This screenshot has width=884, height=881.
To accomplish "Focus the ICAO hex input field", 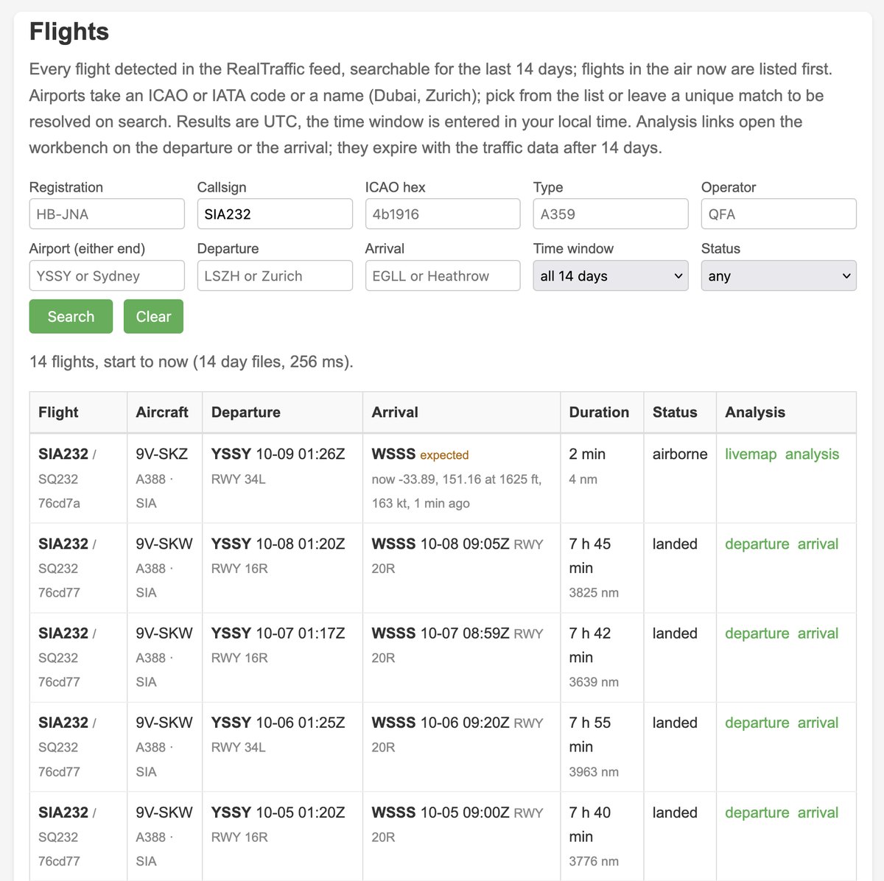I will (x=443, y=214).
